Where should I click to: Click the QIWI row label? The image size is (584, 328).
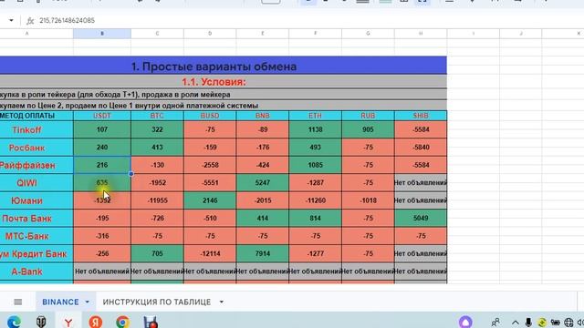(x=26, y=183)
